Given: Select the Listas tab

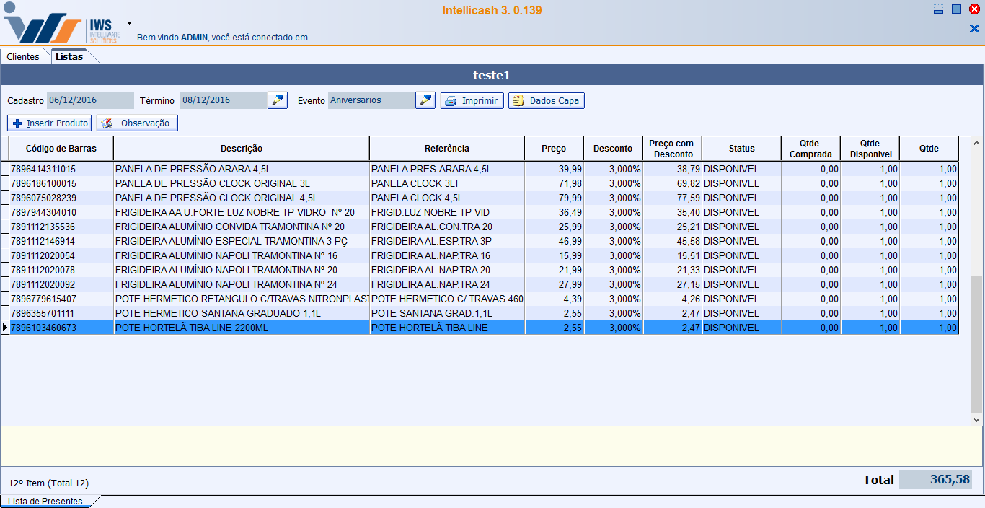Looking at the screenshot, I should (69, 56).
